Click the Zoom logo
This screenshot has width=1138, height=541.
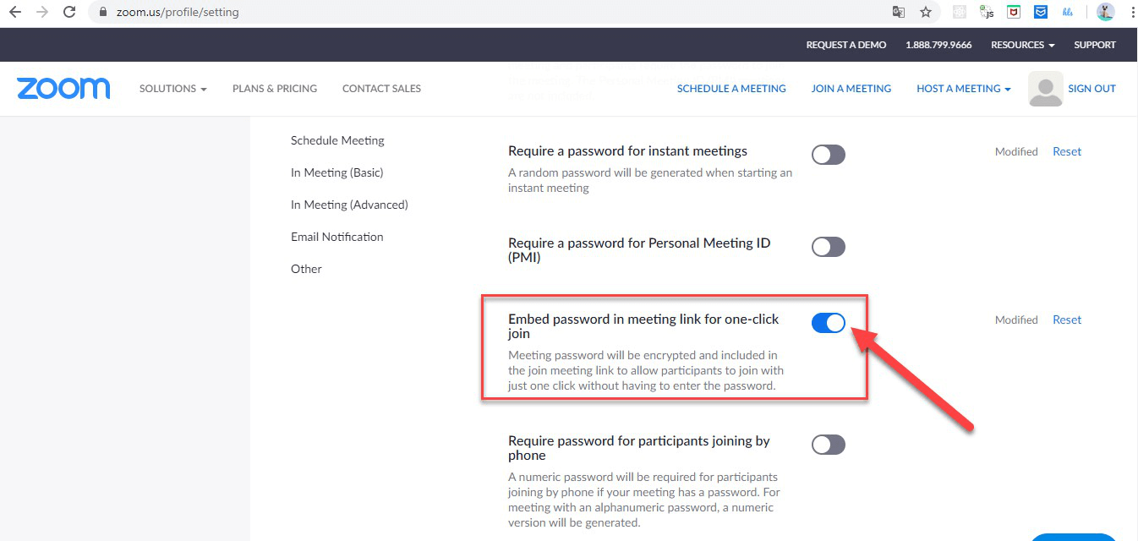(63, 88)
